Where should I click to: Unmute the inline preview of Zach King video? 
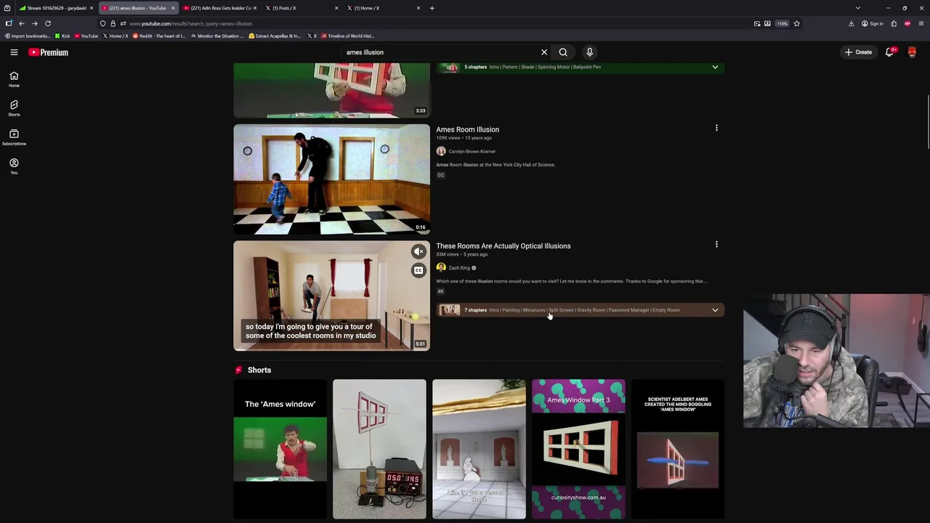click(x=418, y=251)
